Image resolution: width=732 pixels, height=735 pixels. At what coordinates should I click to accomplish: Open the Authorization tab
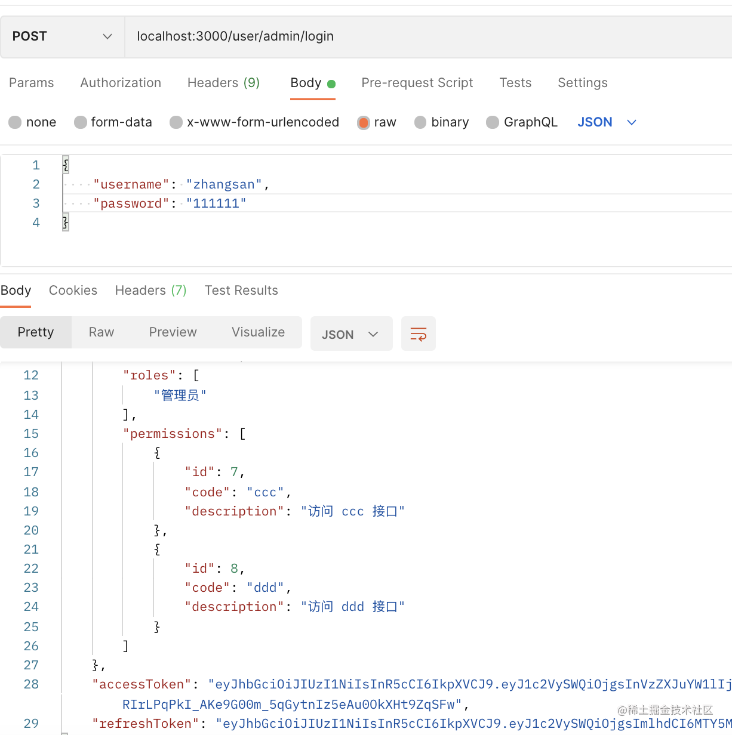coord(121,83)
